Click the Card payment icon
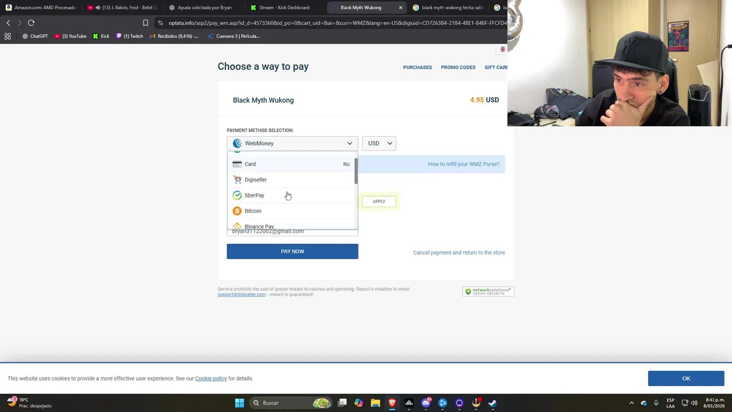Screen dimensions: 732x412 pyautogui.click(x=237, y=164)
